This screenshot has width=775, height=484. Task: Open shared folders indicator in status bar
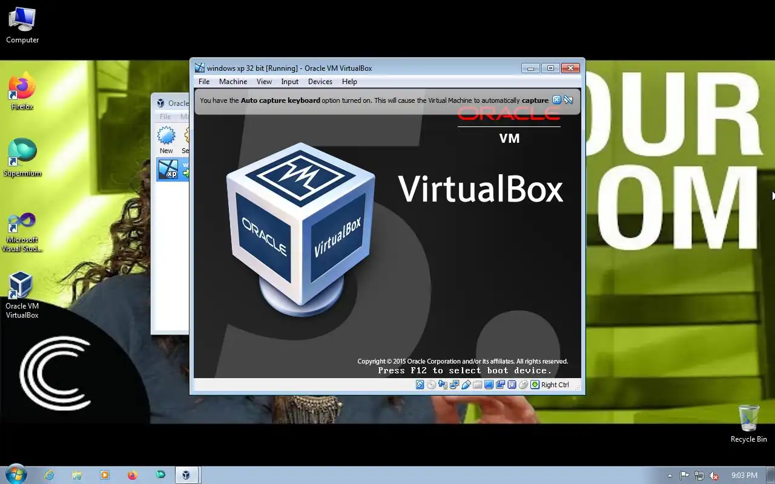477,385
